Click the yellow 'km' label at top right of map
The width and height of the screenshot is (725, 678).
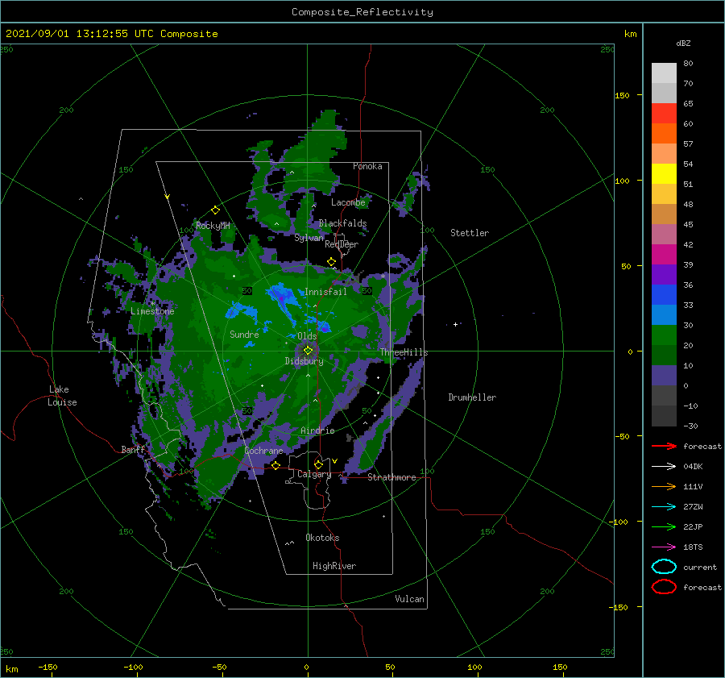click(630, 34)
